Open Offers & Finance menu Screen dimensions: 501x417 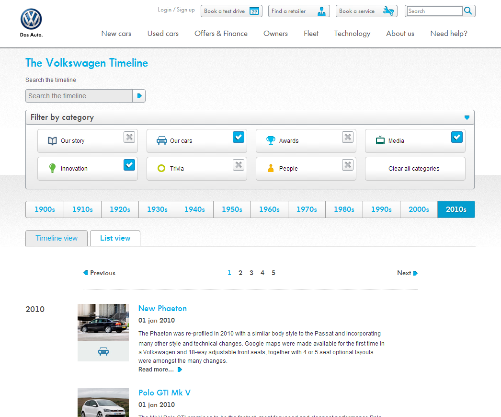pyautogui.click(x=221, y=34)
